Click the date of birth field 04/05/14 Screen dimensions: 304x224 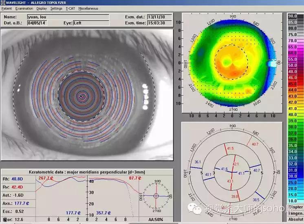[x=37, y=23]
